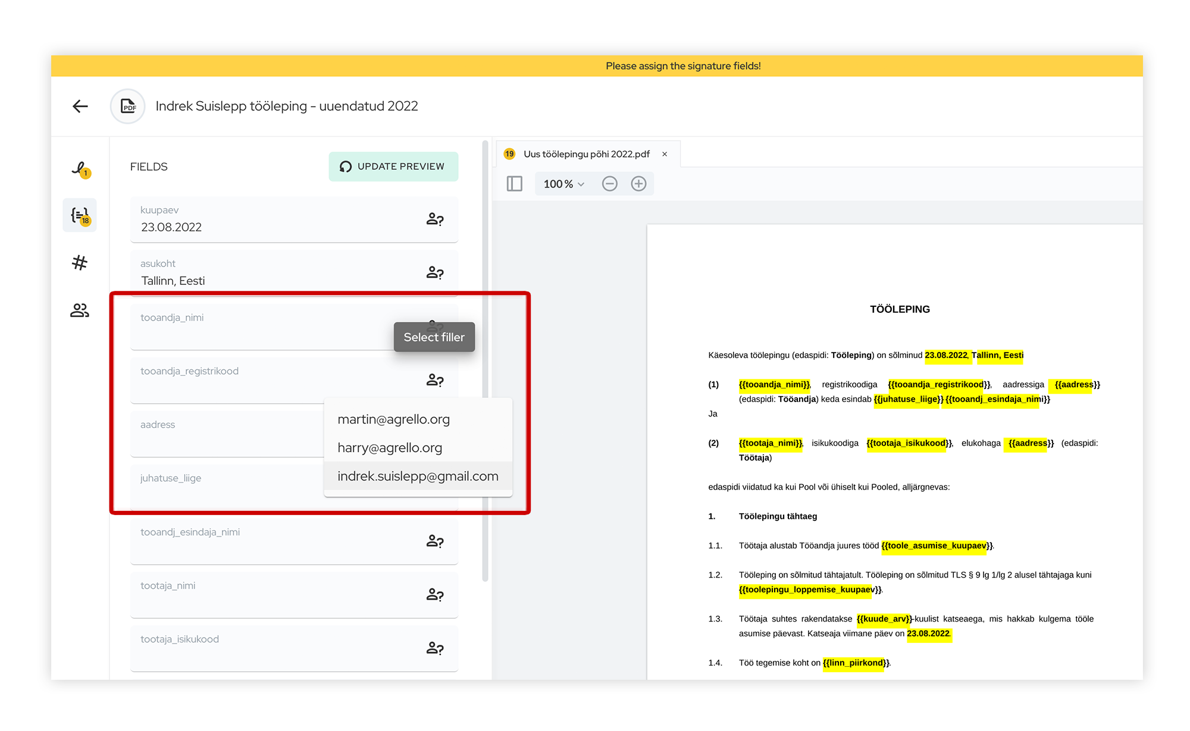Click the fields panel vertical scrollbar
1190x731 pixels.
[x=485, y=357]
